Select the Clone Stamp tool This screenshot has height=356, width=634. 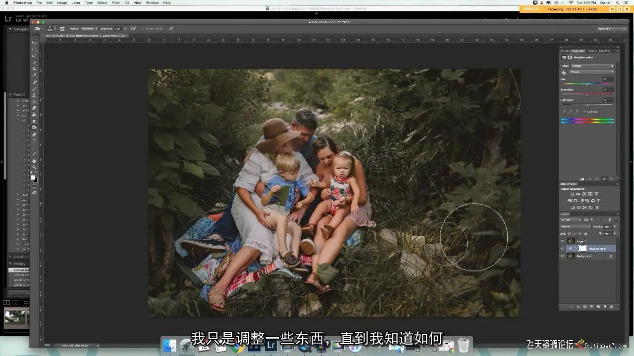34,94
